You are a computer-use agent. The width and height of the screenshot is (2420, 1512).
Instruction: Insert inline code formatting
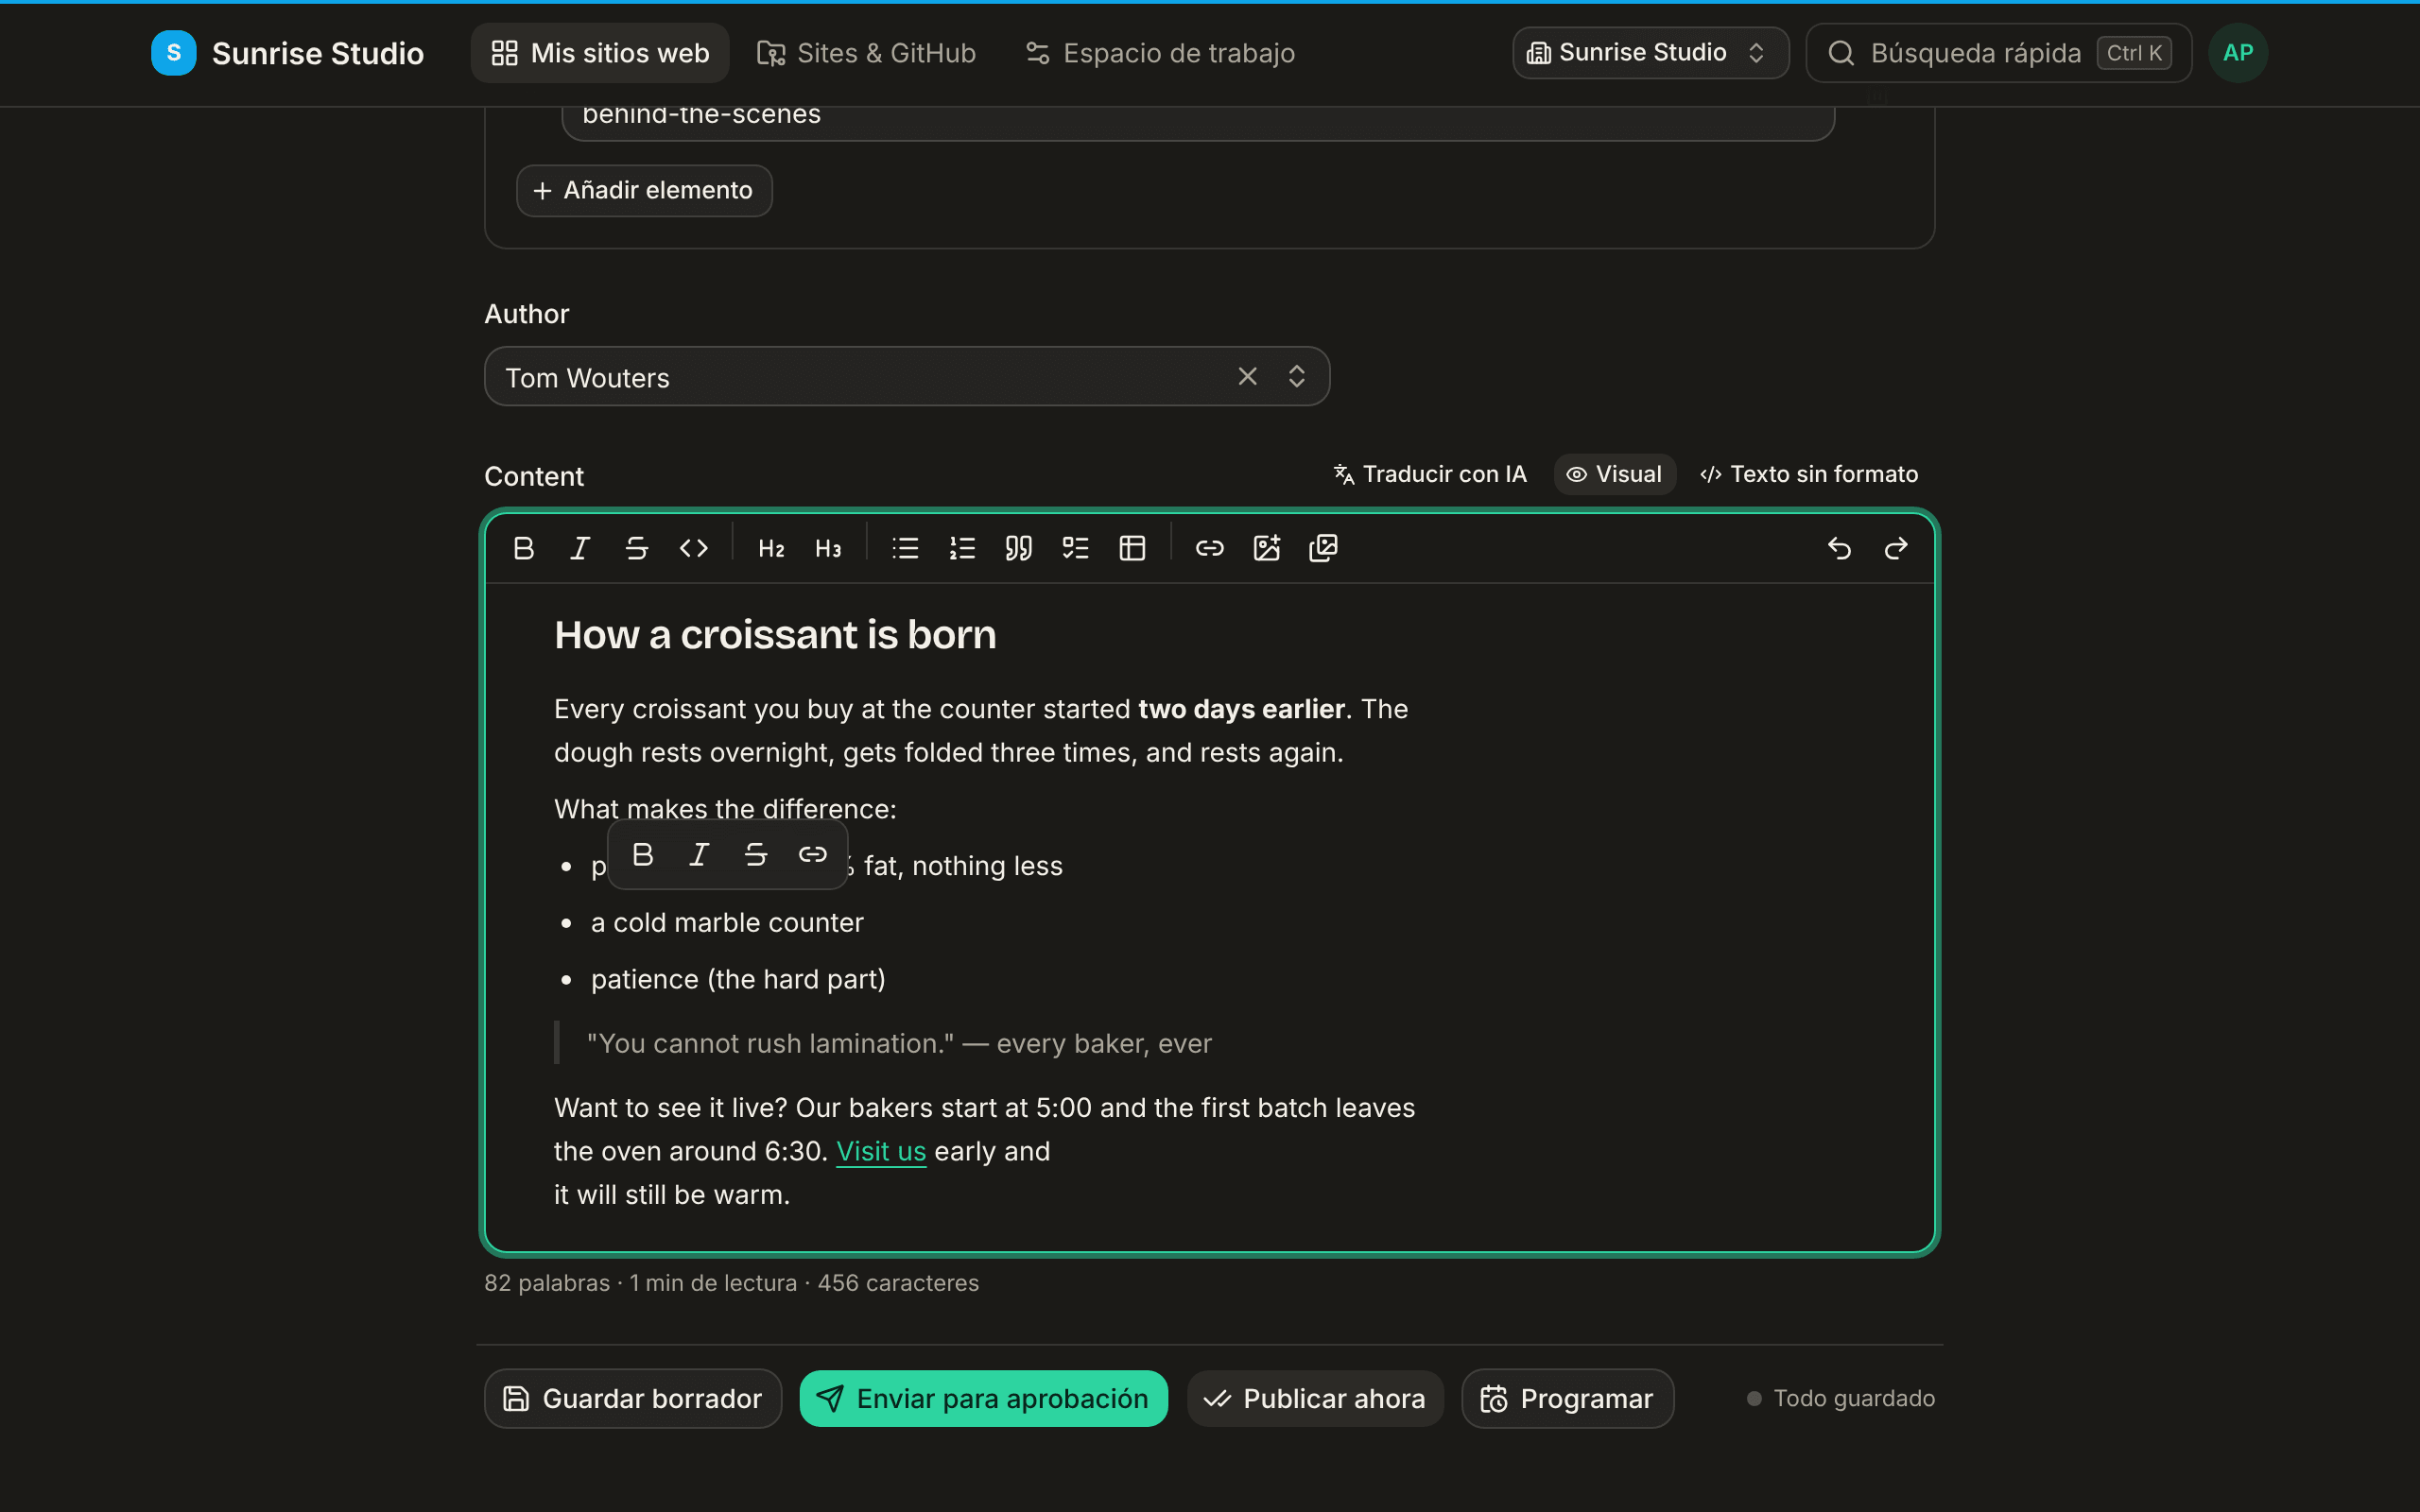tap(694, 548)
